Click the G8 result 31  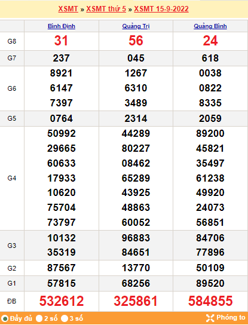pos(61,41)
